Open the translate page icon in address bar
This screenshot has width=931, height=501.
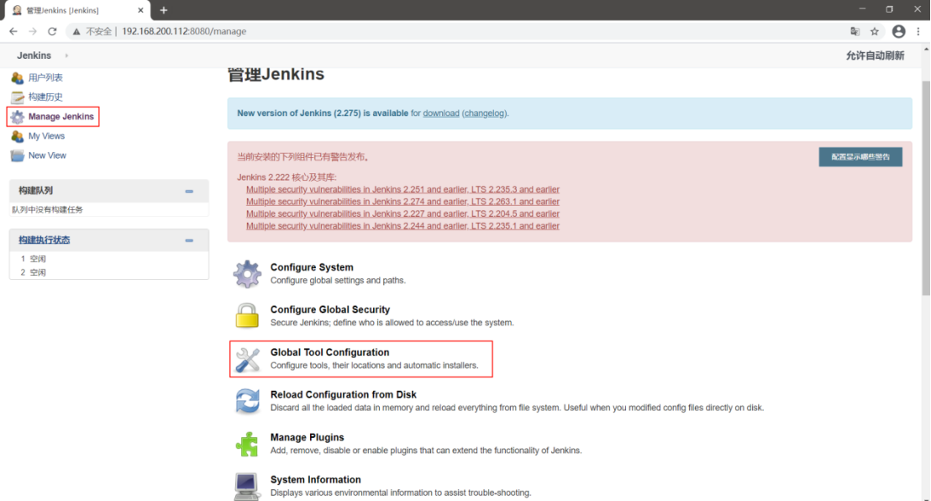[x=855, y=31]
